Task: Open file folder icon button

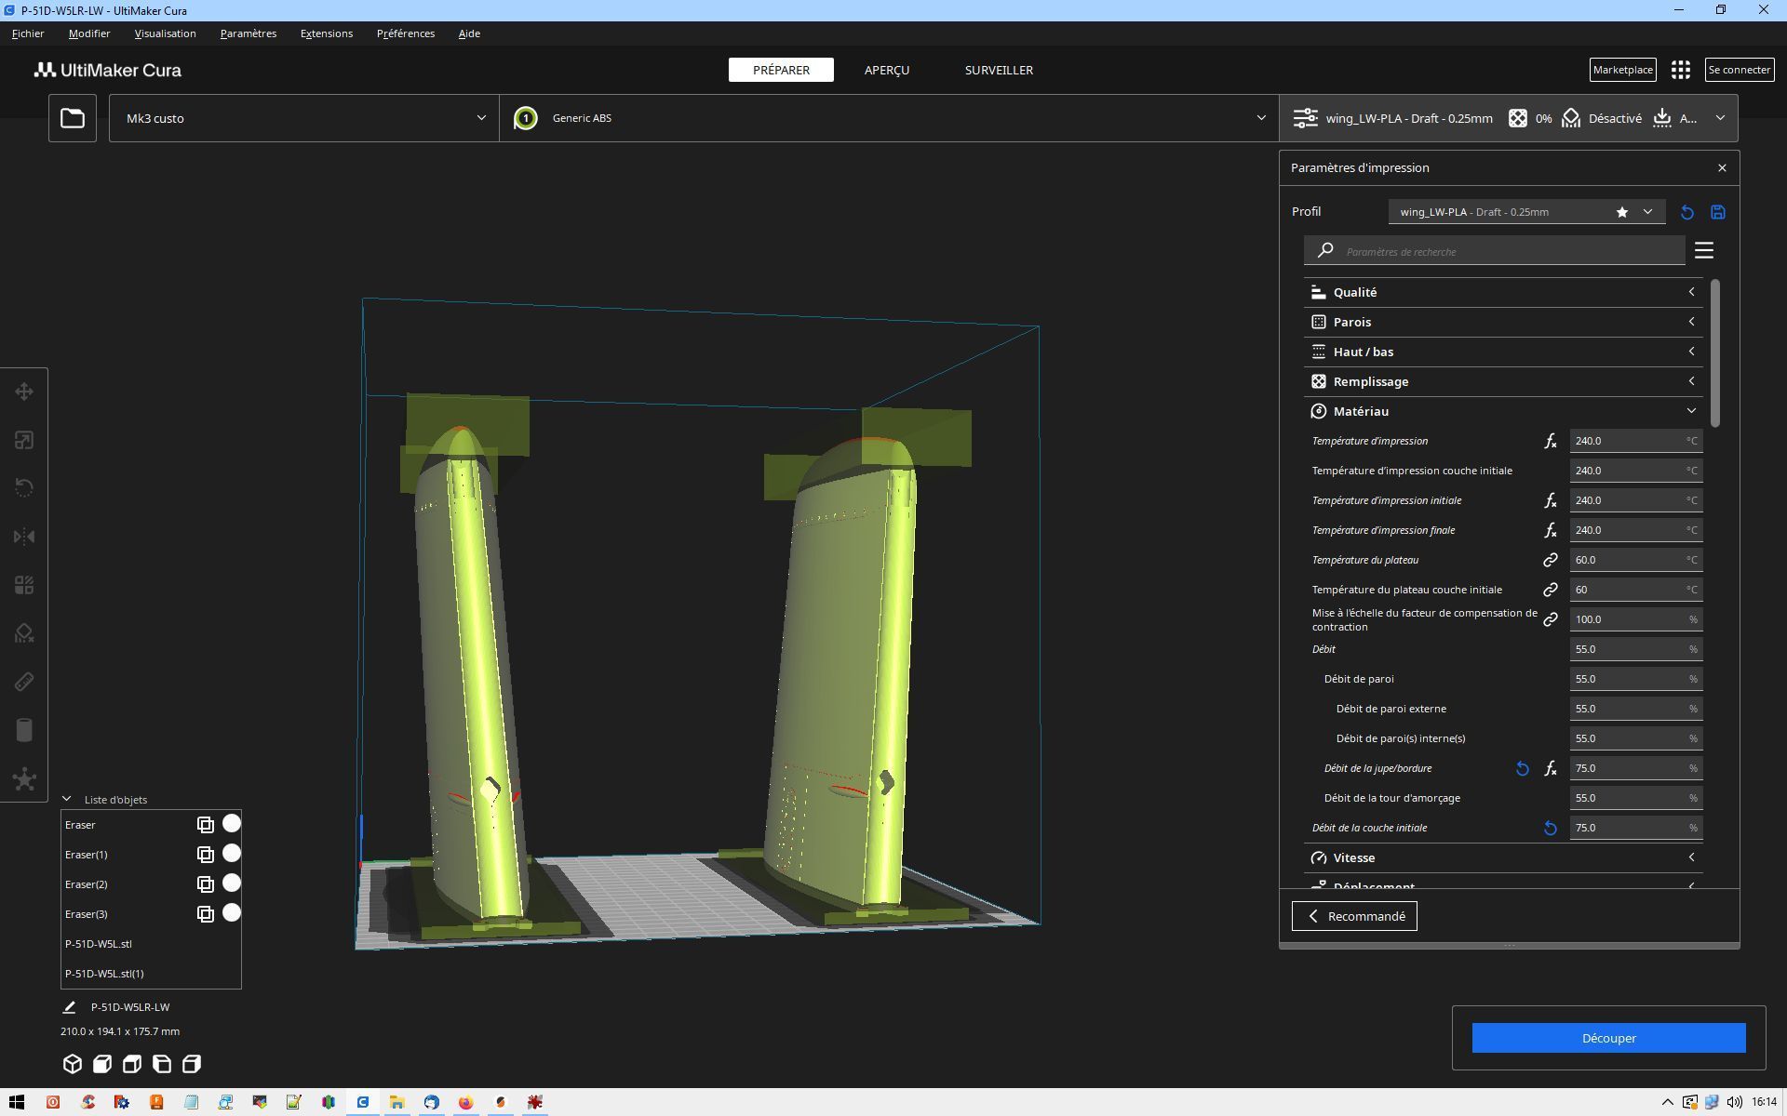Action: click(73, 118)
